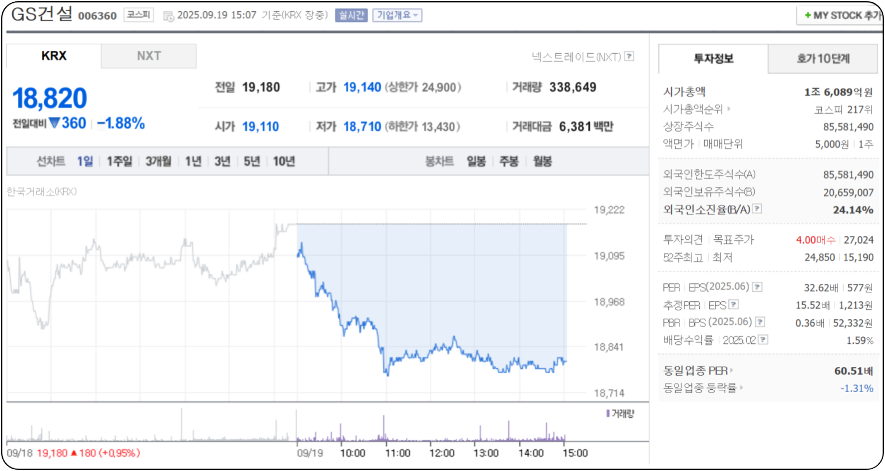Click the 시가 19,110 value
Image resolution: width=885 pixels, height=471 pixels.
point(260,127)
